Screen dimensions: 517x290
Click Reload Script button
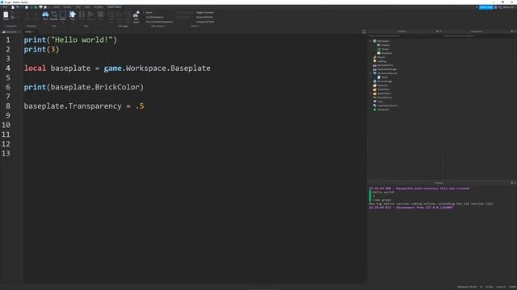tap(183, 17)
